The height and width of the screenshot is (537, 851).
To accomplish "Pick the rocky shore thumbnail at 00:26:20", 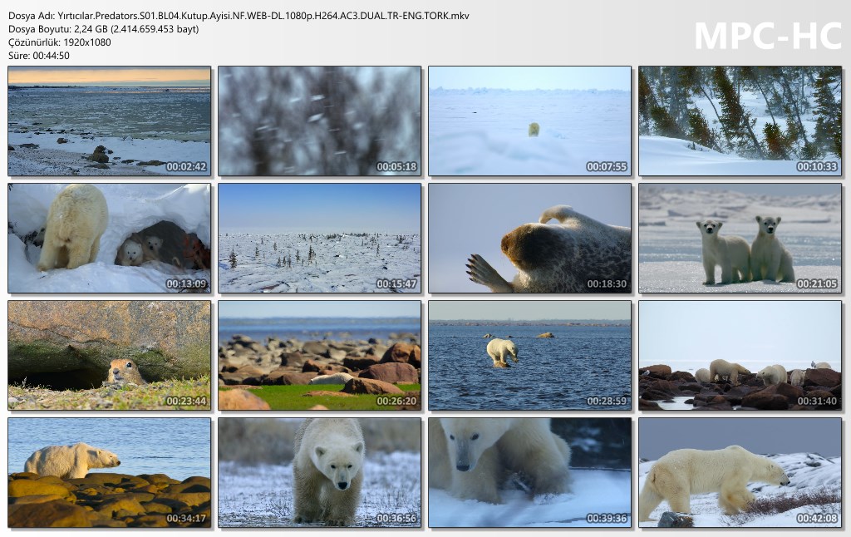I will click(x=320, y=356).
